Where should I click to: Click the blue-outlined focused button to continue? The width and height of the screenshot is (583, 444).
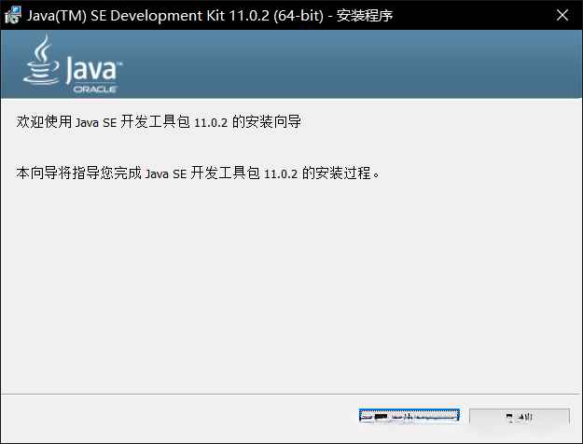coord(409,416)
